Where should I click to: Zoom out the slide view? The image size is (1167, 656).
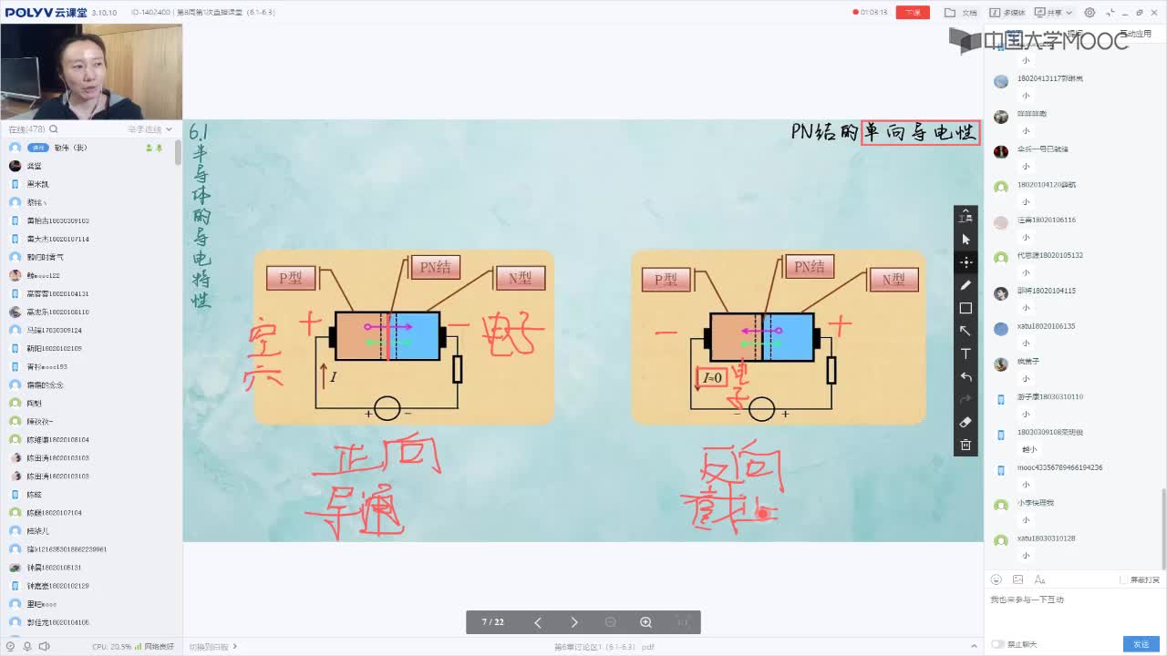(x=610, y=622)
